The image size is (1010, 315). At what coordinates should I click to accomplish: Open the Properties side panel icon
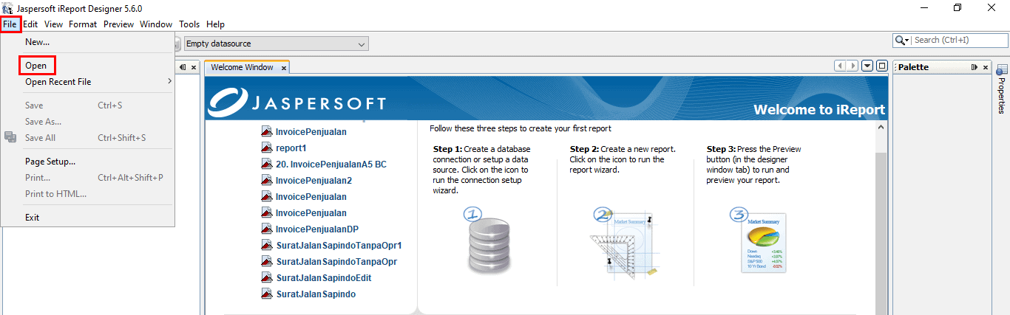pos(1002,69)
